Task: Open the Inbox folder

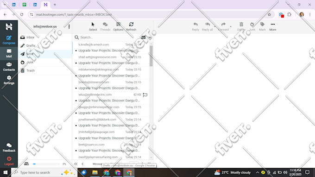Action: click(45, 38)
